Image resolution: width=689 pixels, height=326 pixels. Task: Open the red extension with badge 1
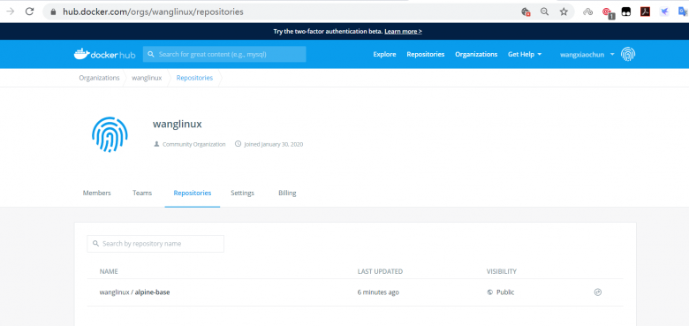[x=608, y=12]
